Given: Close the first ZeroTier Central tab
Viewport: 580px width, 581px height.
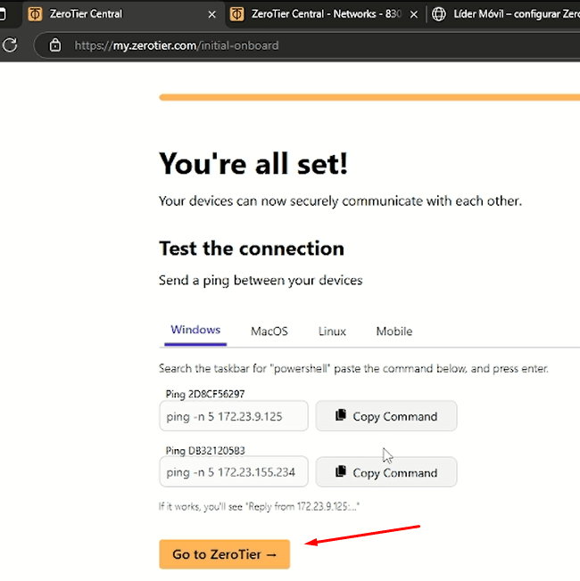Looking at the screenshot, I should click(211, 14).
